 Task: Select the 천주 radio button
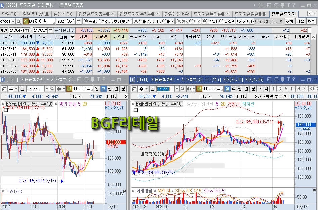[179, 21]
